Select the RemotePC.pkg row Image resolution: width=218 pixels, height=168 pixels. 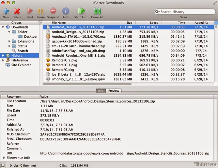click(129, 70)
